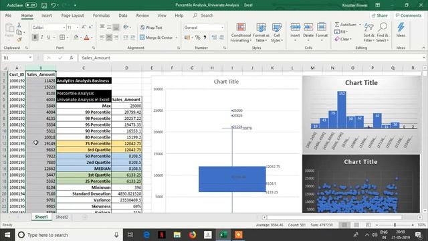This screenshot has width=428, height=241.
Task: Toggle Bottom Align
Action: [x=116, y=27]
